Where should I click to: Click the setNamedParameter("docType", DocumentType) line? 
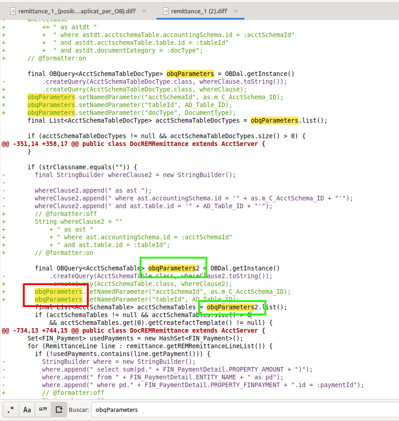click(133, 113)
